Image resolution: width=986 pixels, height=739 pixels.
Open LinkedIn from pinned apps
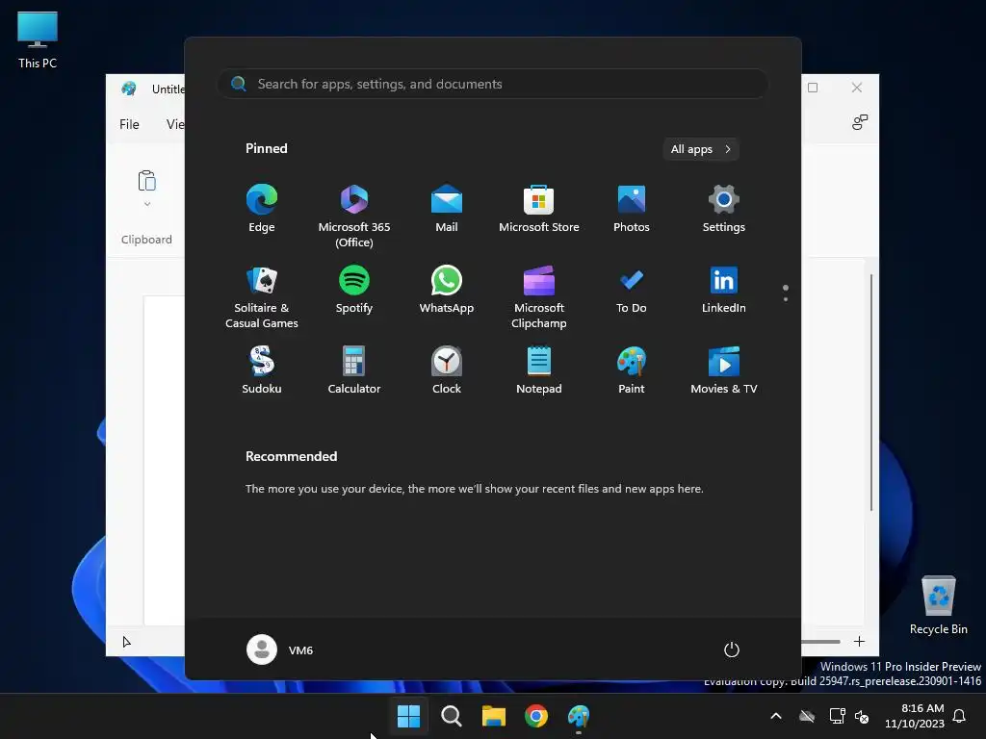(724, 290)
